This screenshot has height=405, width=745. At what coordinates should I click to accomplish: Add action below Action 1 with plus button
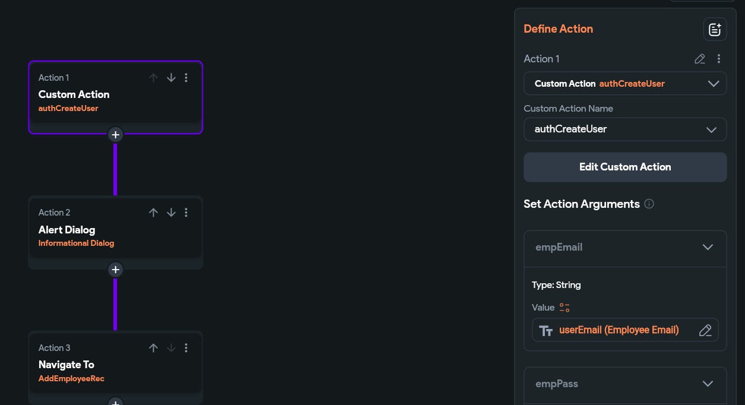click(115, 135)
